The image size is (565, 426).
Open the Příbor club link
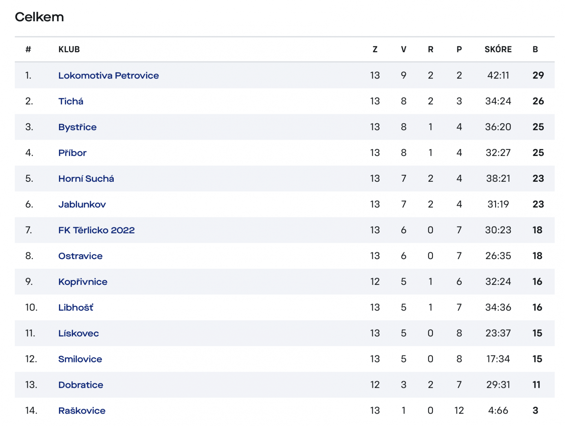[72, 153]
